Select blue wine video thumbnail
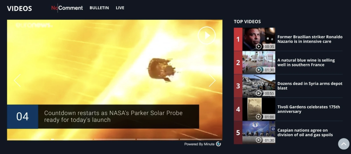The height and width of the screenshot is (154, 351). click(x=259, y=63)
